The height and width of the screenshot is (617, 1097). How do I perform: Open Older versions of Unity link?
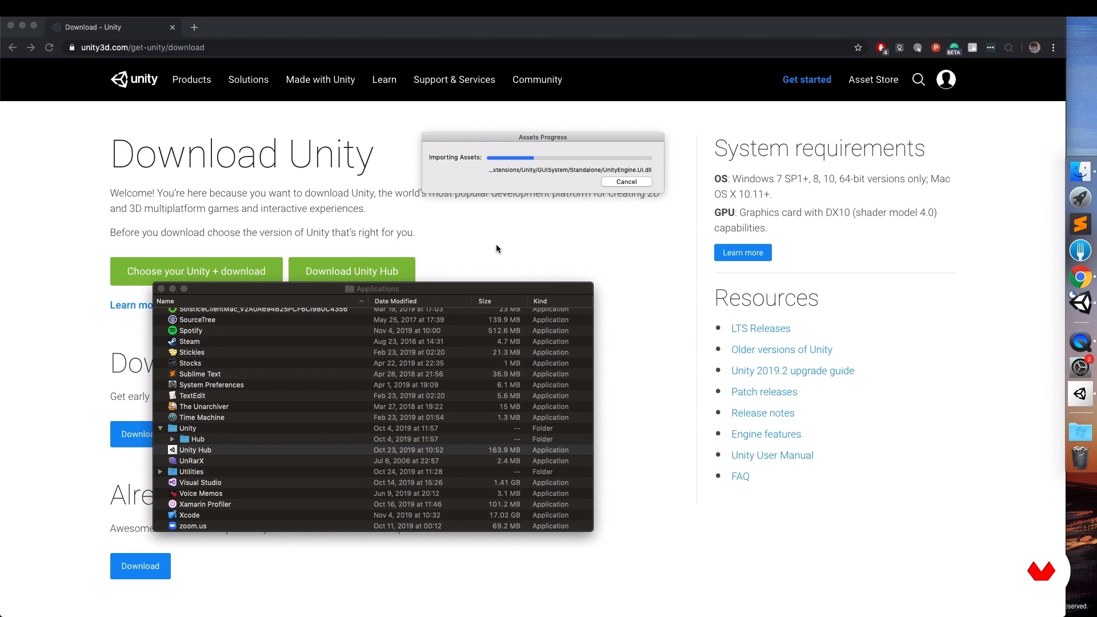pyautogui.click(x=782, y=350)
